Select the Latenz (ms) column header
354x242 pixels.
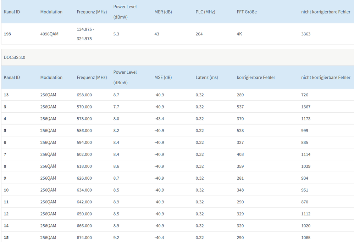pos(206,77)
